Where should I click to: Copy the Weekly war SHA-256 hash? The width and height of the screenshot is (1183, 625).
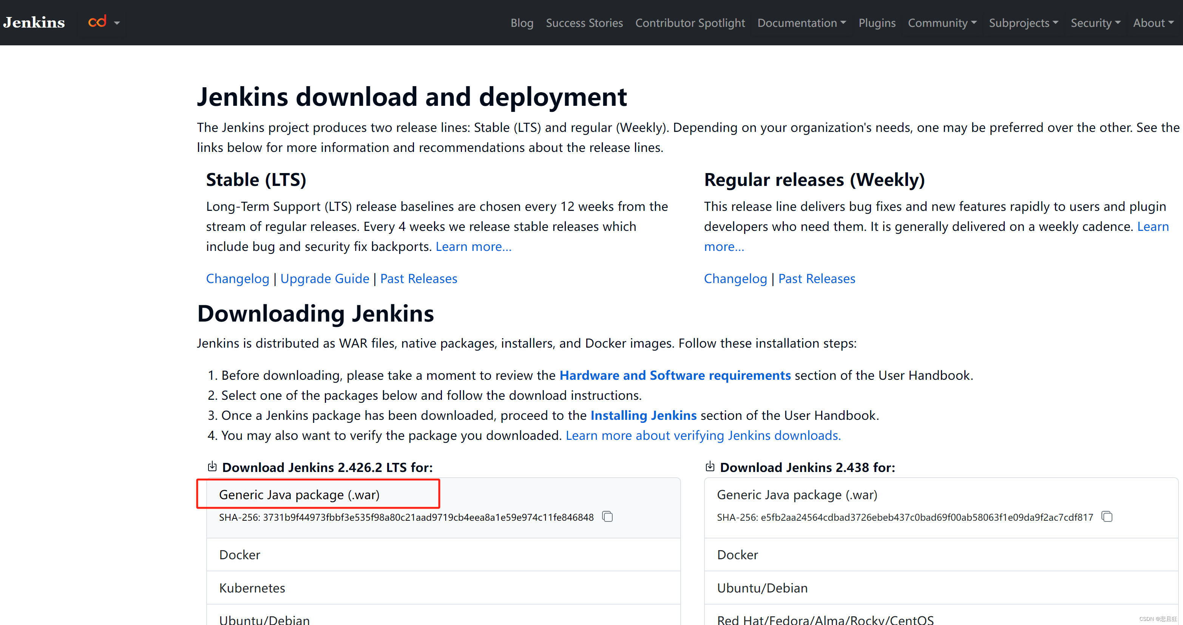click(1107, 517)
